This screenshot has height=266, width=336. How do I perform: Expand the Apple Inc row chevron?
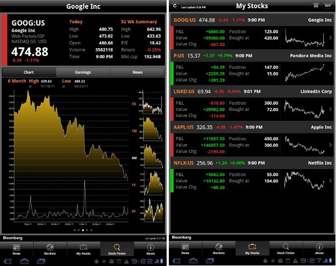330,145
